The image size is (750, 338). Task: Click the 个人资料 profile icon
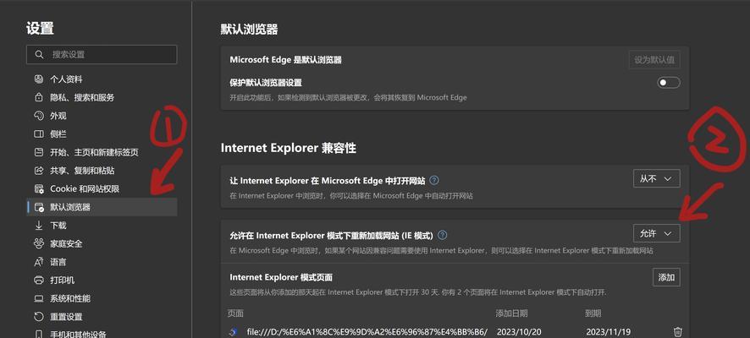pos(39,79)
